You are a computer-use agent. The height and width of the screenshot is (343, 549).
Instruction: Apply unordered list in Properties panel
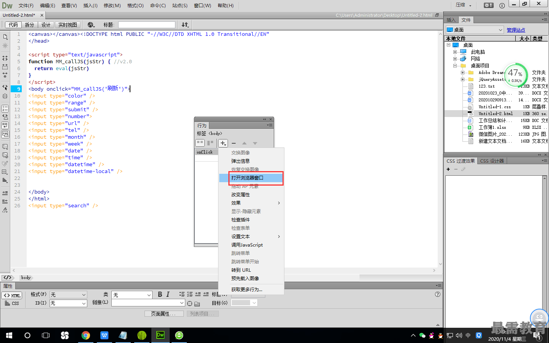182,294
